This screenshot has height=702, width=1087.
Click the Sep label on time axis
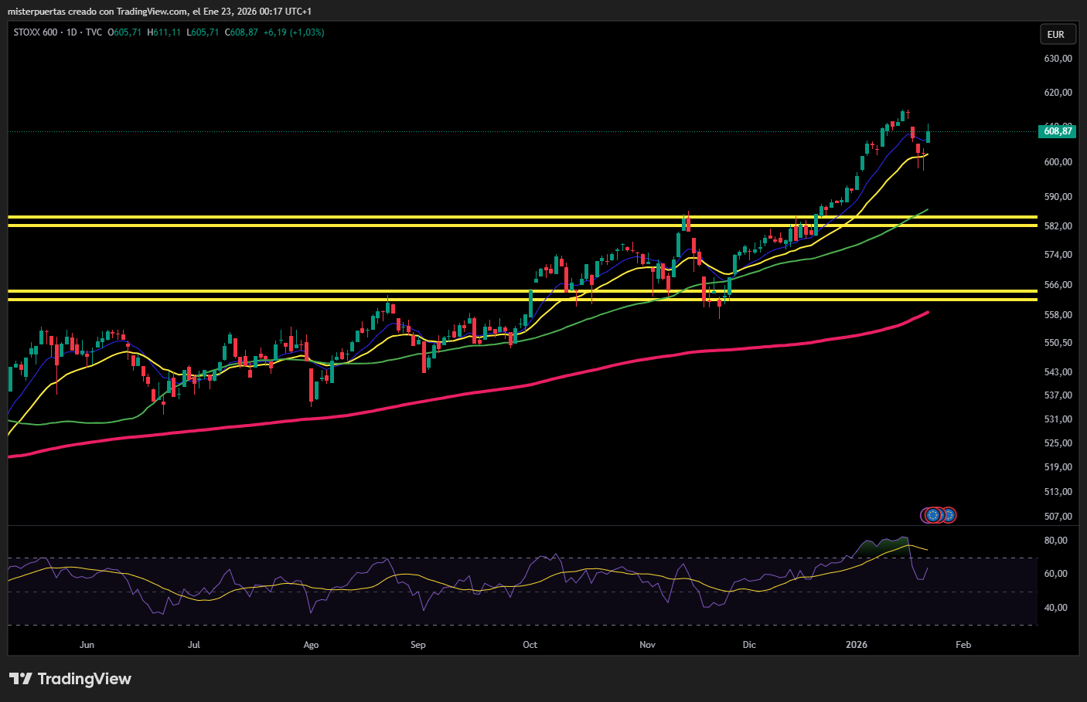click(x=418, y=645)
